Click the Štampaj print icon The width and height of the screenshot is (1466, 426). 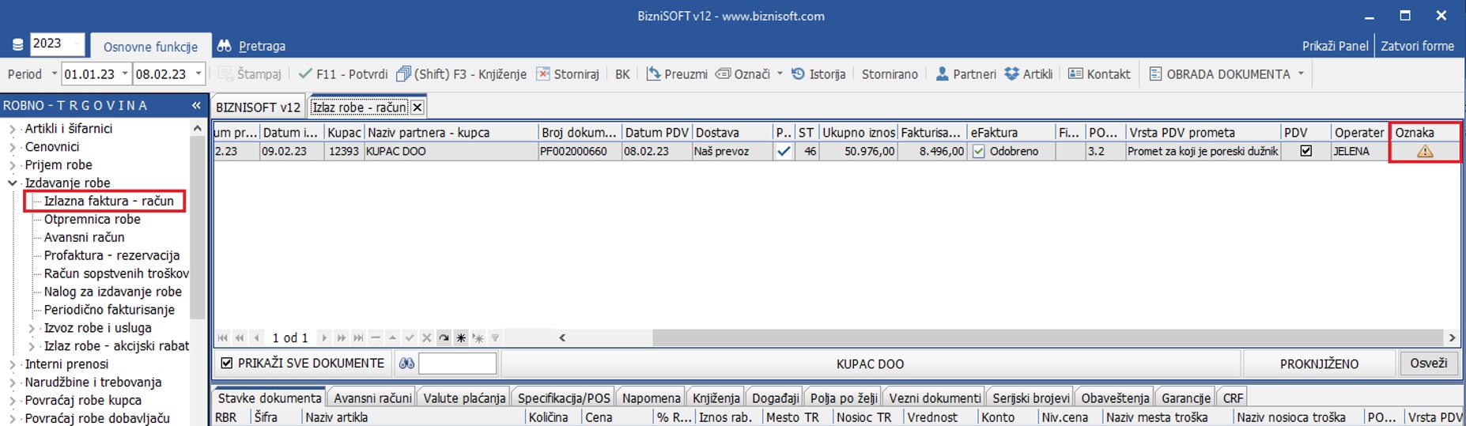[x=225, y=74]
